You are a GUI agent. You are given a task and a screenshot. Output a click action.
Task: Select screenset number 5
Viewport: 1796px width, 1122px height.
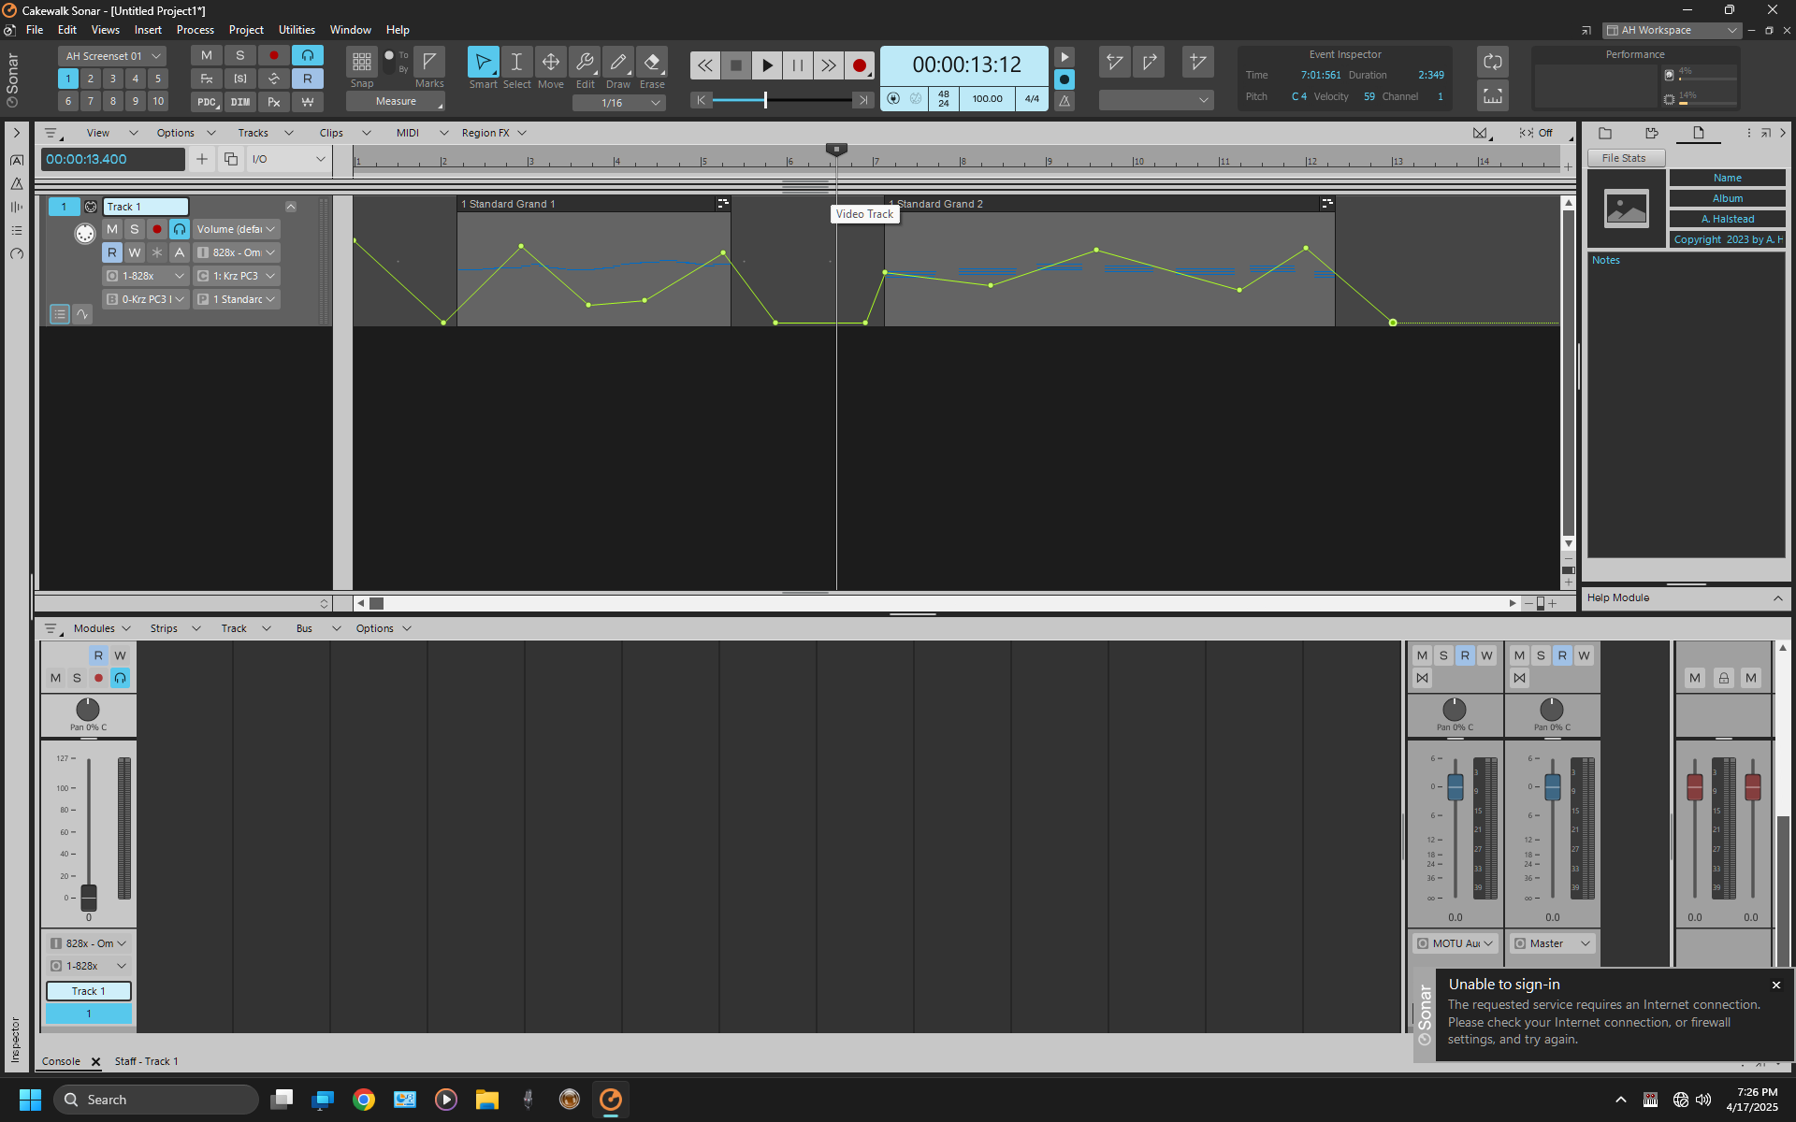click(158, 79)
